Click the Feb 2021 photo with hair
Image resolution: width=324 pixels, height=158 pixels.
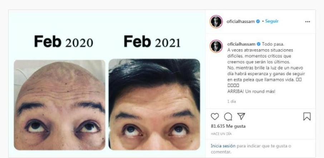pos(154,105)
